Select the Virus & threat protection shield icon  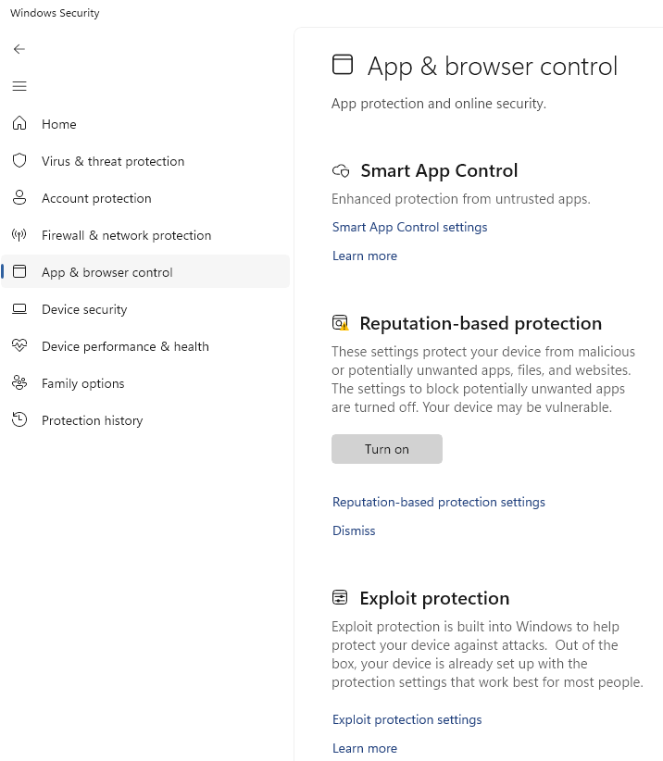click(19, 161)
